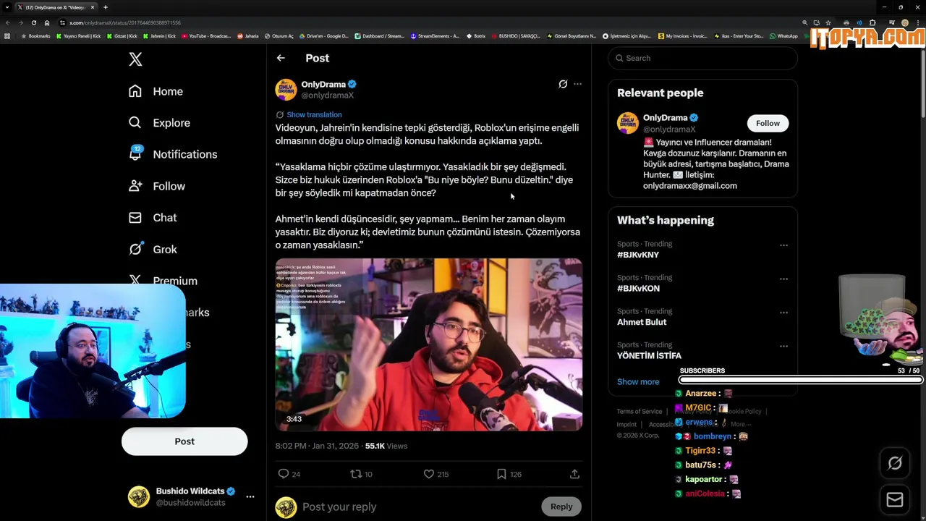The width and height of the screenshot is (926, 521).
Task: Bookmark this tab with the star icon
Action: click(828, 22)
